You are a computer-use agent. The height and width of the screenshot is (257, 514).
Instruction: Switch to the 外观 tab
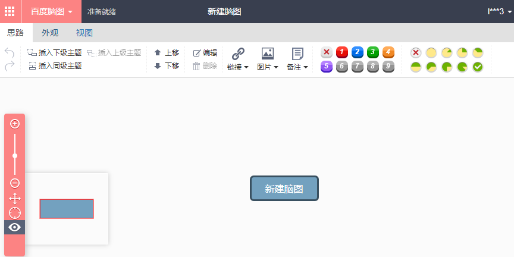(x=50, y=33)
